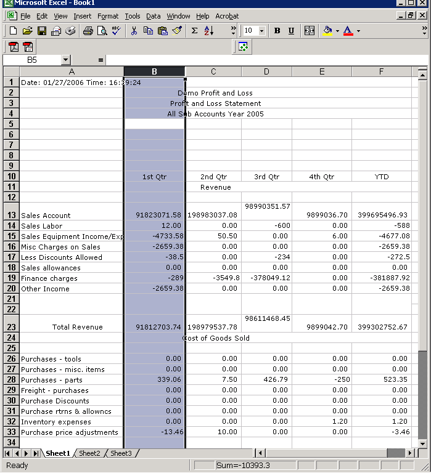Click the Merge and Center icon

[310, 31]
